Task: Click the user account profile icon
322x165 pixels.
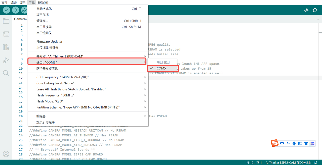Action: coord(6,154)
